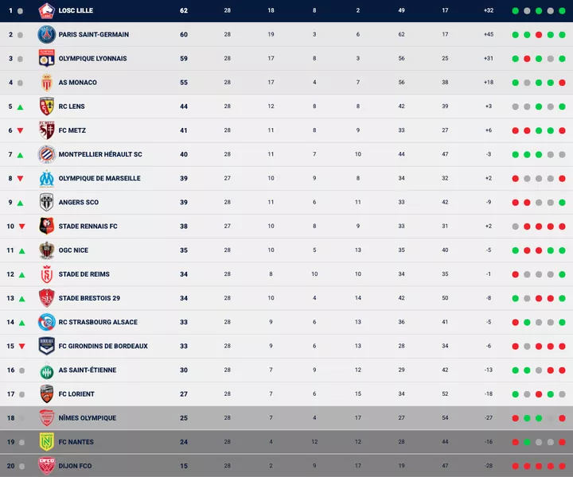Click the FC Lorient team name
The image size is (573, 477).
coord(76,394)
